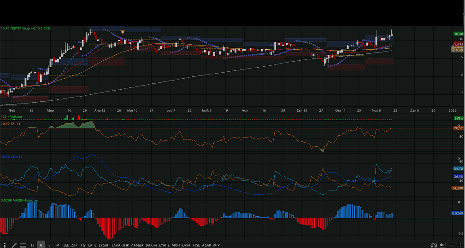Switch to the DAX.wi symbol tab

coord(151,245)
